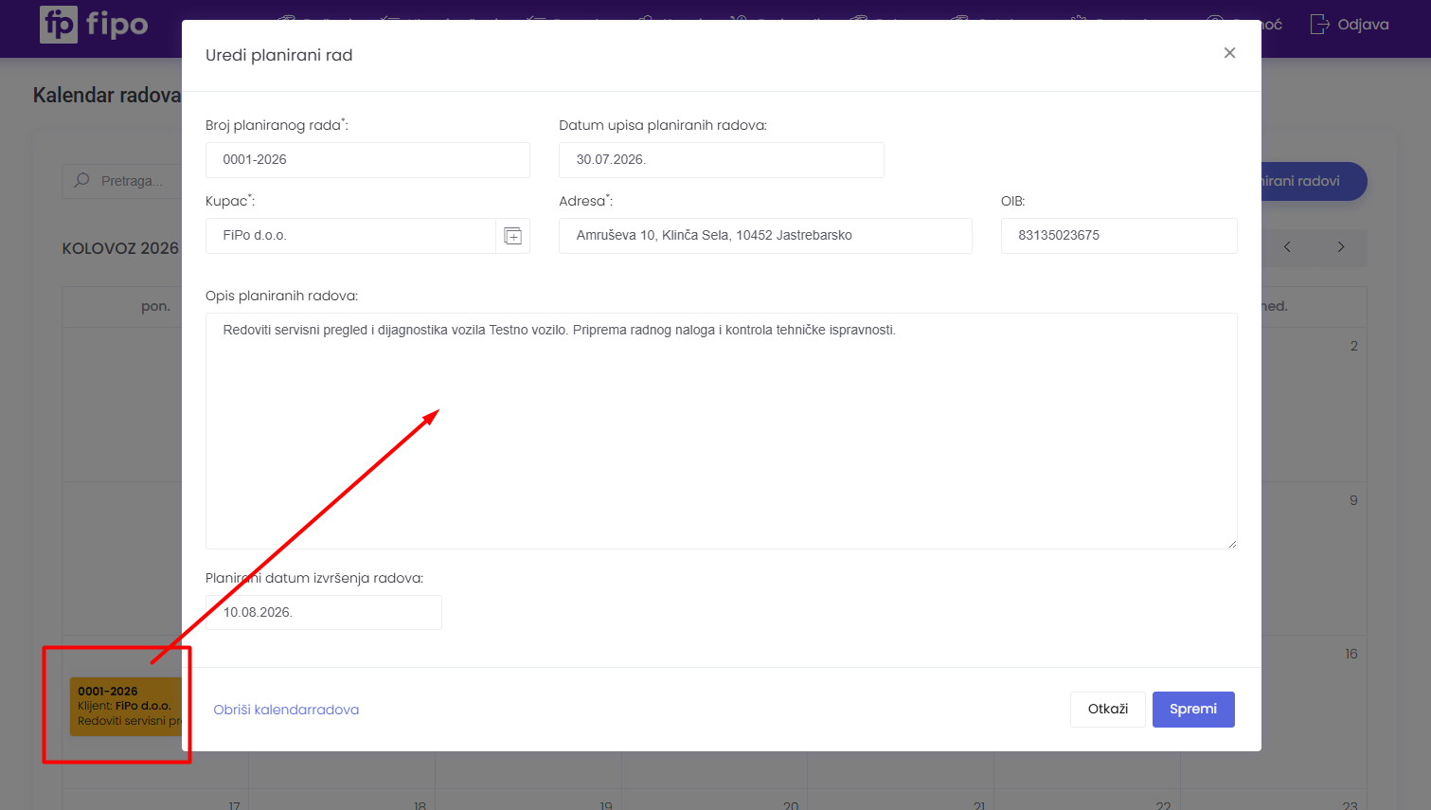The width and height of the screenshot is (1431, 810).
Task: Go to the next month in the calendar
Action: tap(1341, 247)
